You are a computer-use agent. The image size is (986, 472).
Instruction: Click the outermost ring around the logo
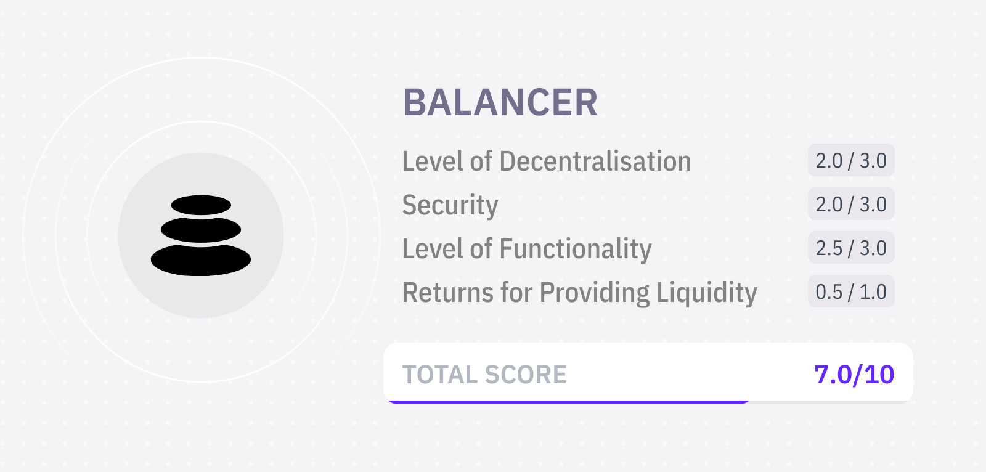(201, 58)
